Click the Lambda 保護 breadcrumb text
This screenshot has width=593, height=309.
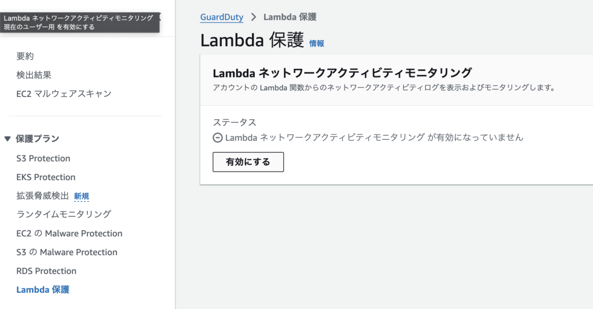(x=290, y=17)
